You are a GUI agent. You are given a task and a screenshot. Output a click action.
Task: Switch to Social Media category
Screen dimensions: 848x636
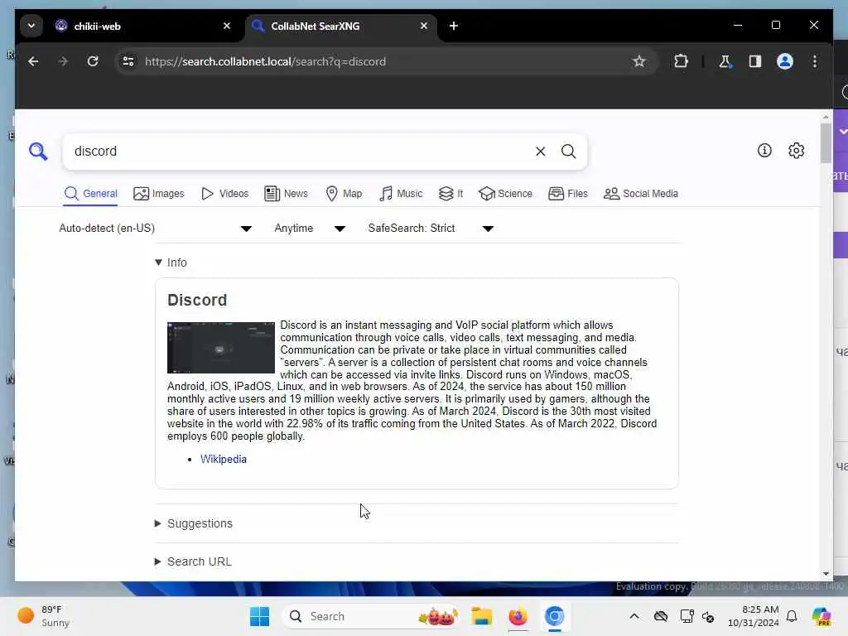tap(640, 194)
